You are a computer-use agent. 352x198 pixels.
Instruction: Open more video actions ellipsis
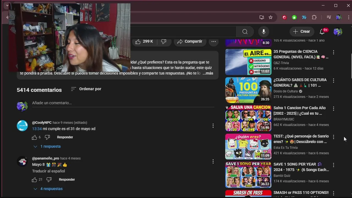click(214, 42)
